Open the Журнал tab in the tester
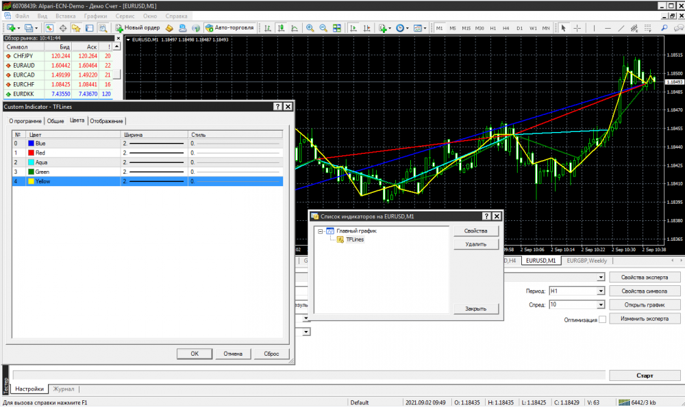Image resolution: width=685 pixels, height=407 pixels. (64, 389)
